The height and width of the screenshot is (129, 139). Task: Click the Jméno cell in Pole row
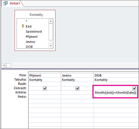(77, 76)
